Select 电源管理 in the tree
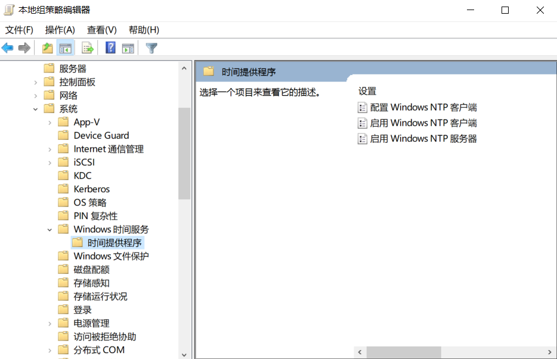Screen dimensions: 557x359 pos(91,323)
